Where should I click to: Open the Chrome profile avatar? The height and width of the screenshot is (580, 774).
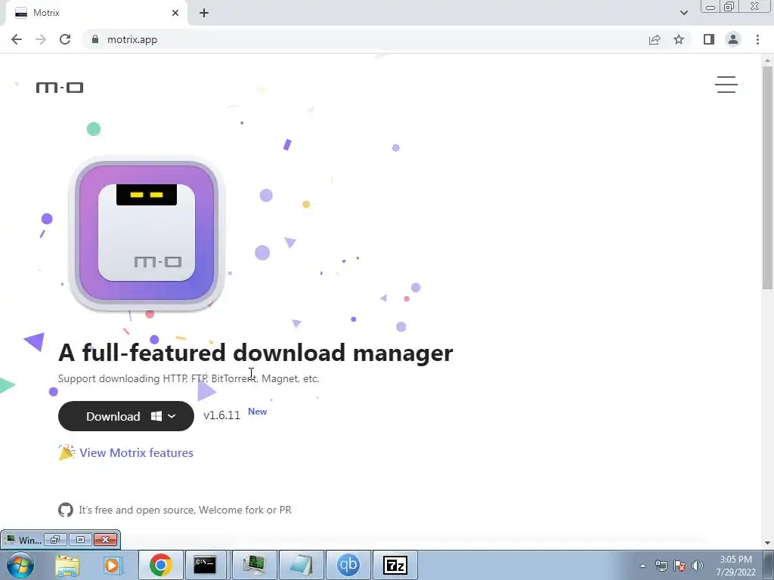pyautogui.click(x=733, y=39)
